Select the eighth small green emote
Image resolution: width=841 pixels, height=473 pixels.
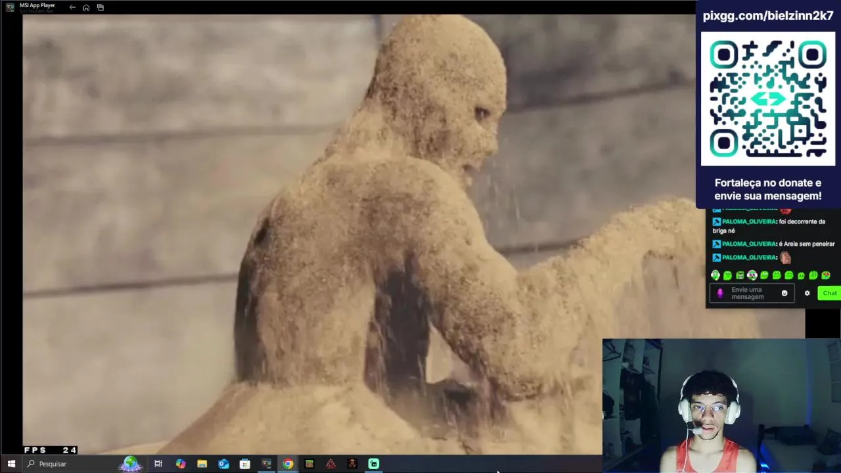(801, 276)
